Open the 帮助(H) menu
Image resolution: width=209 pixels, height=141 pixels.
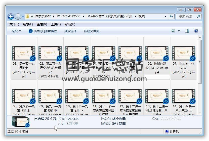70,24
